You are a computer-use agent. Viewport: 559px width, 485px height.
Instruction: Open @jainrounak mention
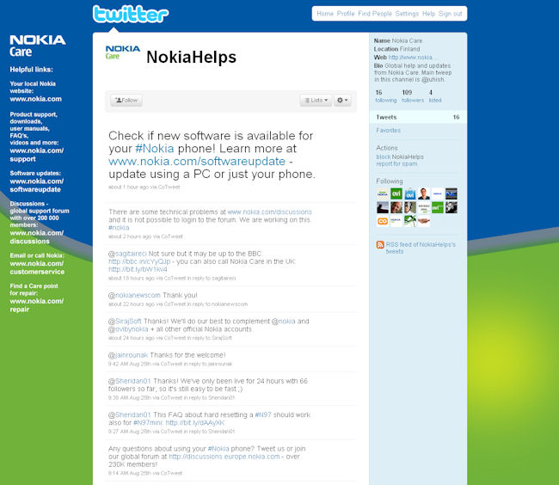pyautogui.click(x=128, y=355)
